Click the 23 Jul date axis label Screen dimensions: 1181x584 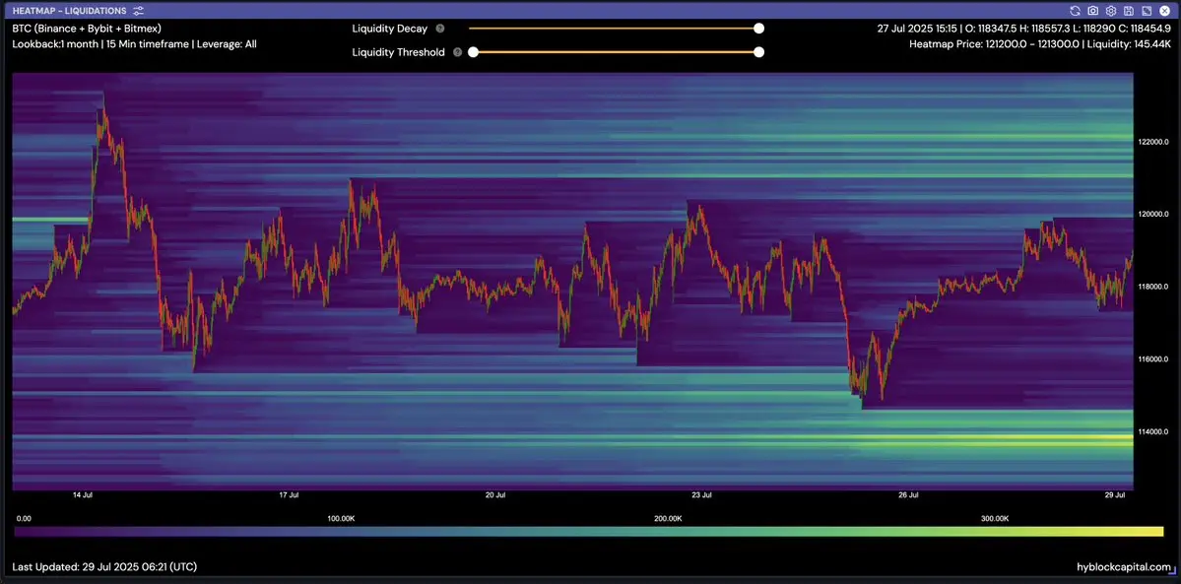(x=701, y=495)
